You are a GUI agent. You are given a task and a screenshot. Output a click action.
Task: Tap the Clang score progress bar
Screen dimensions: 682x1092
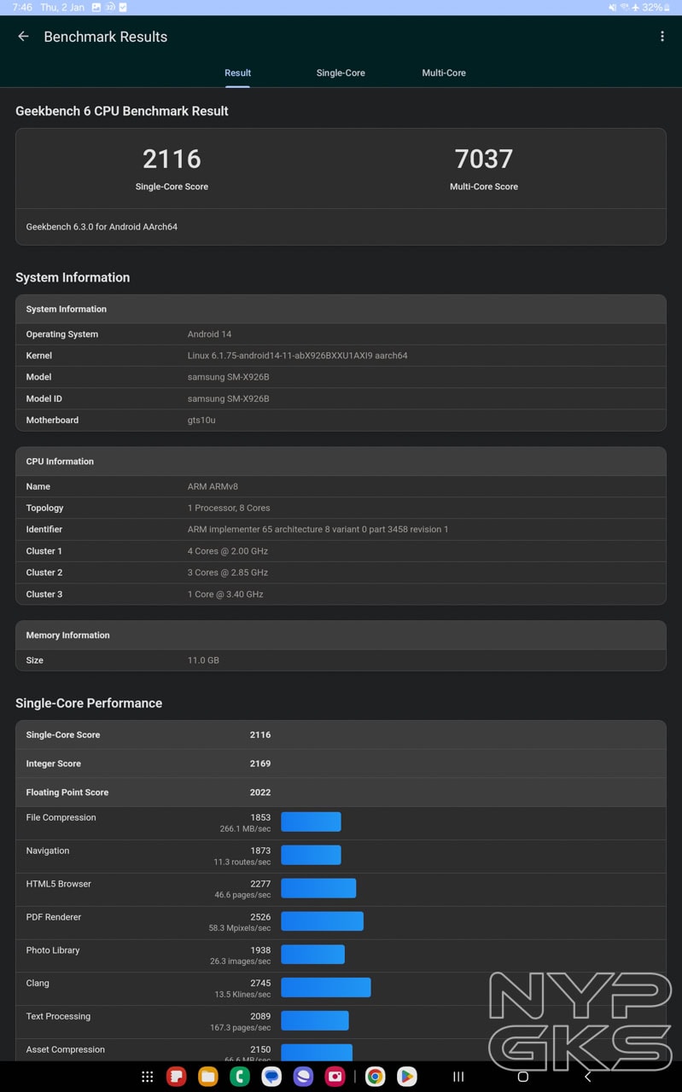pyautogui.click(x=326, y=987)
